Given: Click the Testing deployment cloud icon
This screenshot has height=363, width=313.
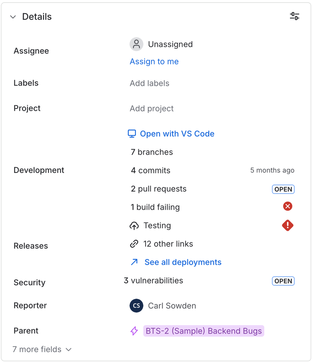Looking at the screenshot, I should click(x=134, y=226).
